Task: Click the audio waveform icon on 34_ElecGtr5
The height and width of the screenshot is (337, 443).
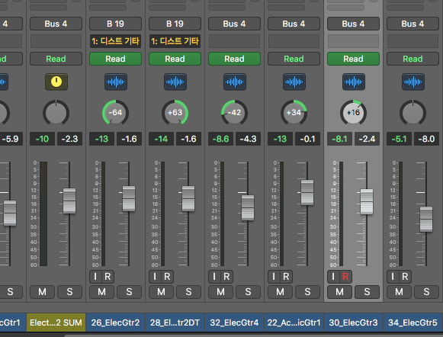Action: [413, 82]
